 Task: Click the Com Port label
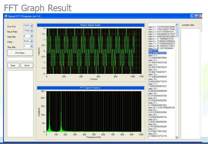coord(12,27)
